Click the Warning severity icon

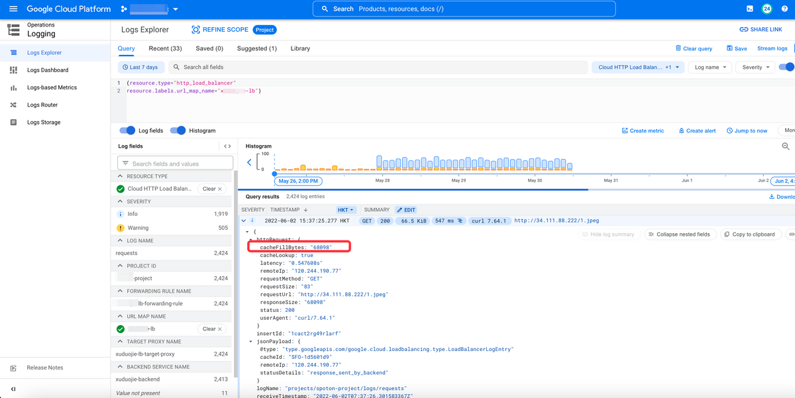[x=121, y=228]
